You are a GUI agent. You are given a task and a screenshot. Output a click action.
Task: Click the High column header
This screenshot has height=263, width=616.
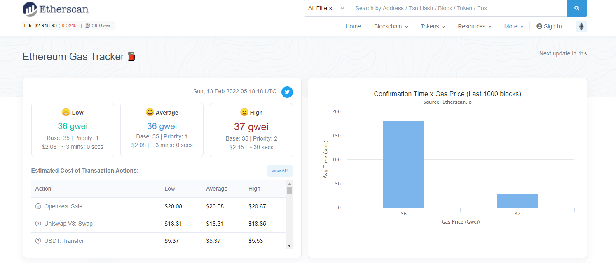(x=254, y=189)
